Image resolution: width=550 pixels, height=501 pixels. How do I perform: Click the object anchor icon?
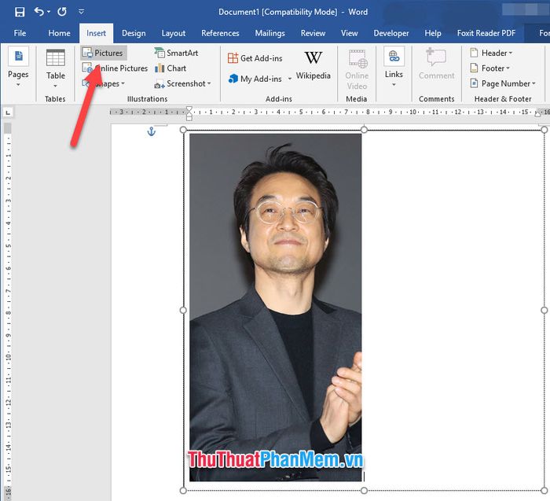coord(151,131)
